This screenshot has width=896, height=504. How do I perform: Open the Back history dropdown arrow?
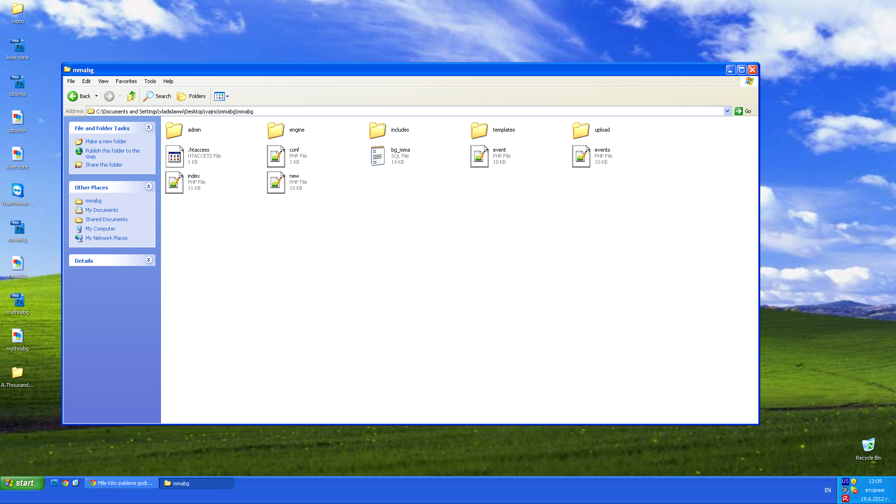coord(97,96)
